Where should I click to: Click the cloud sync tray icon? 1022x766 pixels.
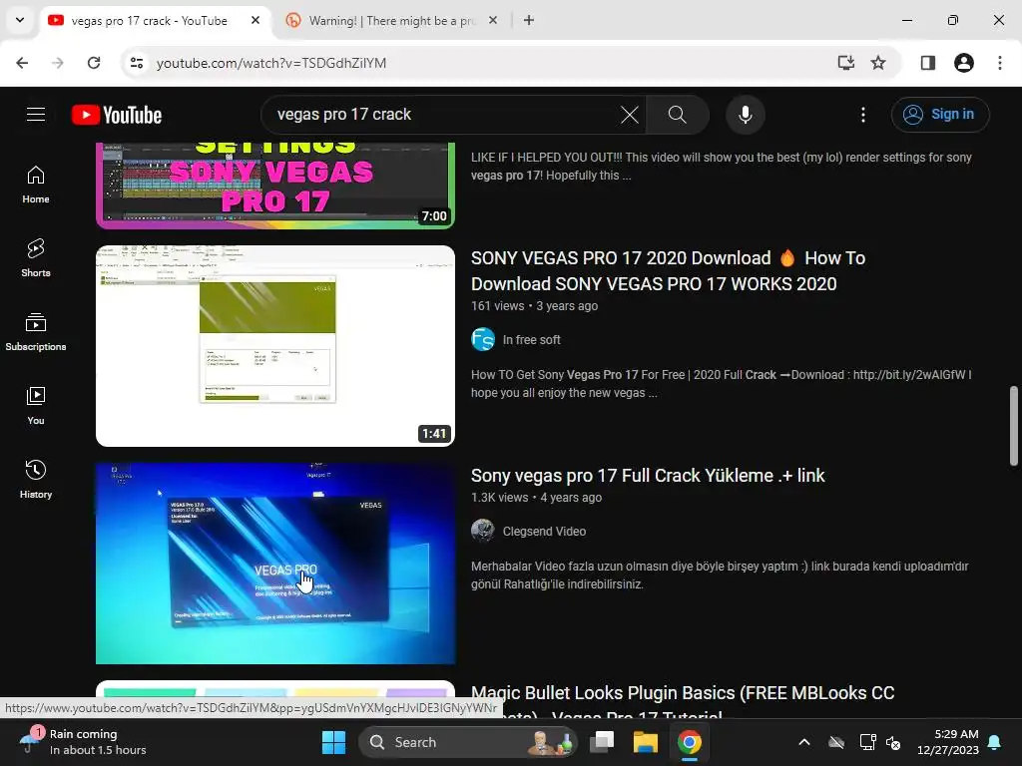point(836,742)
